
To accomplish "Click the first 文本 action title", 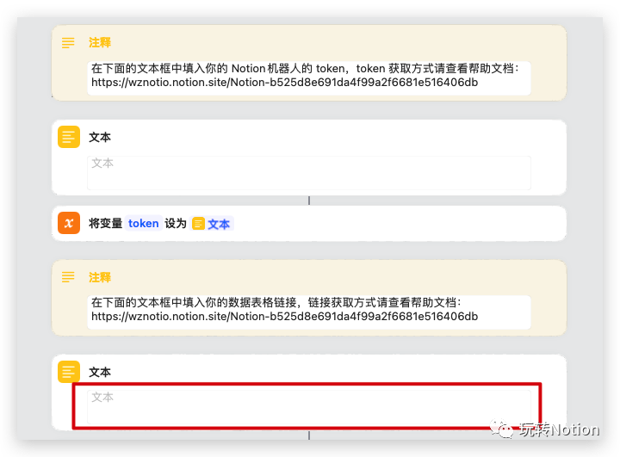I will click(x=100, y=138).
